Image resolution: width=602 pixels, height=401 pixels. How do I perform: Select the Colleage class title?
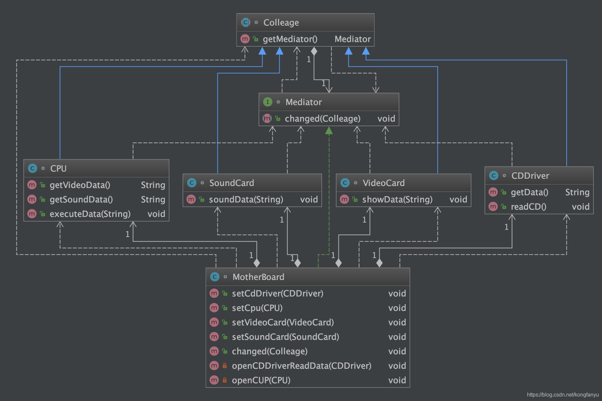[x=281, y=22]
